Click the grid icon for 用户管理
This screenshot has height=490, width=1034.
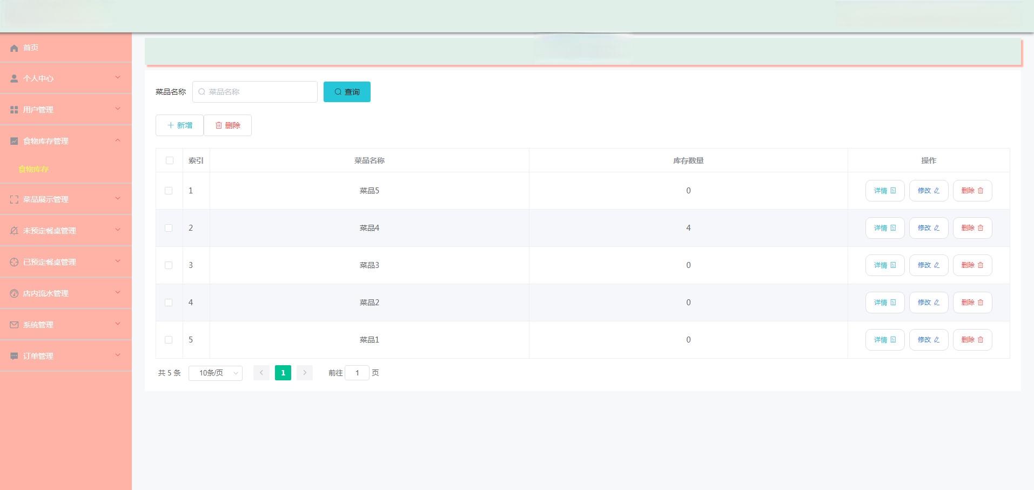point(14,110)
